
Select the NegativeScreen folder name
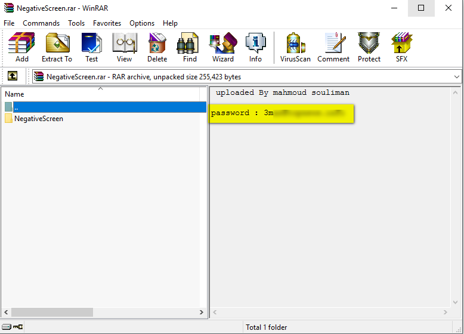(x=39, y=119)
